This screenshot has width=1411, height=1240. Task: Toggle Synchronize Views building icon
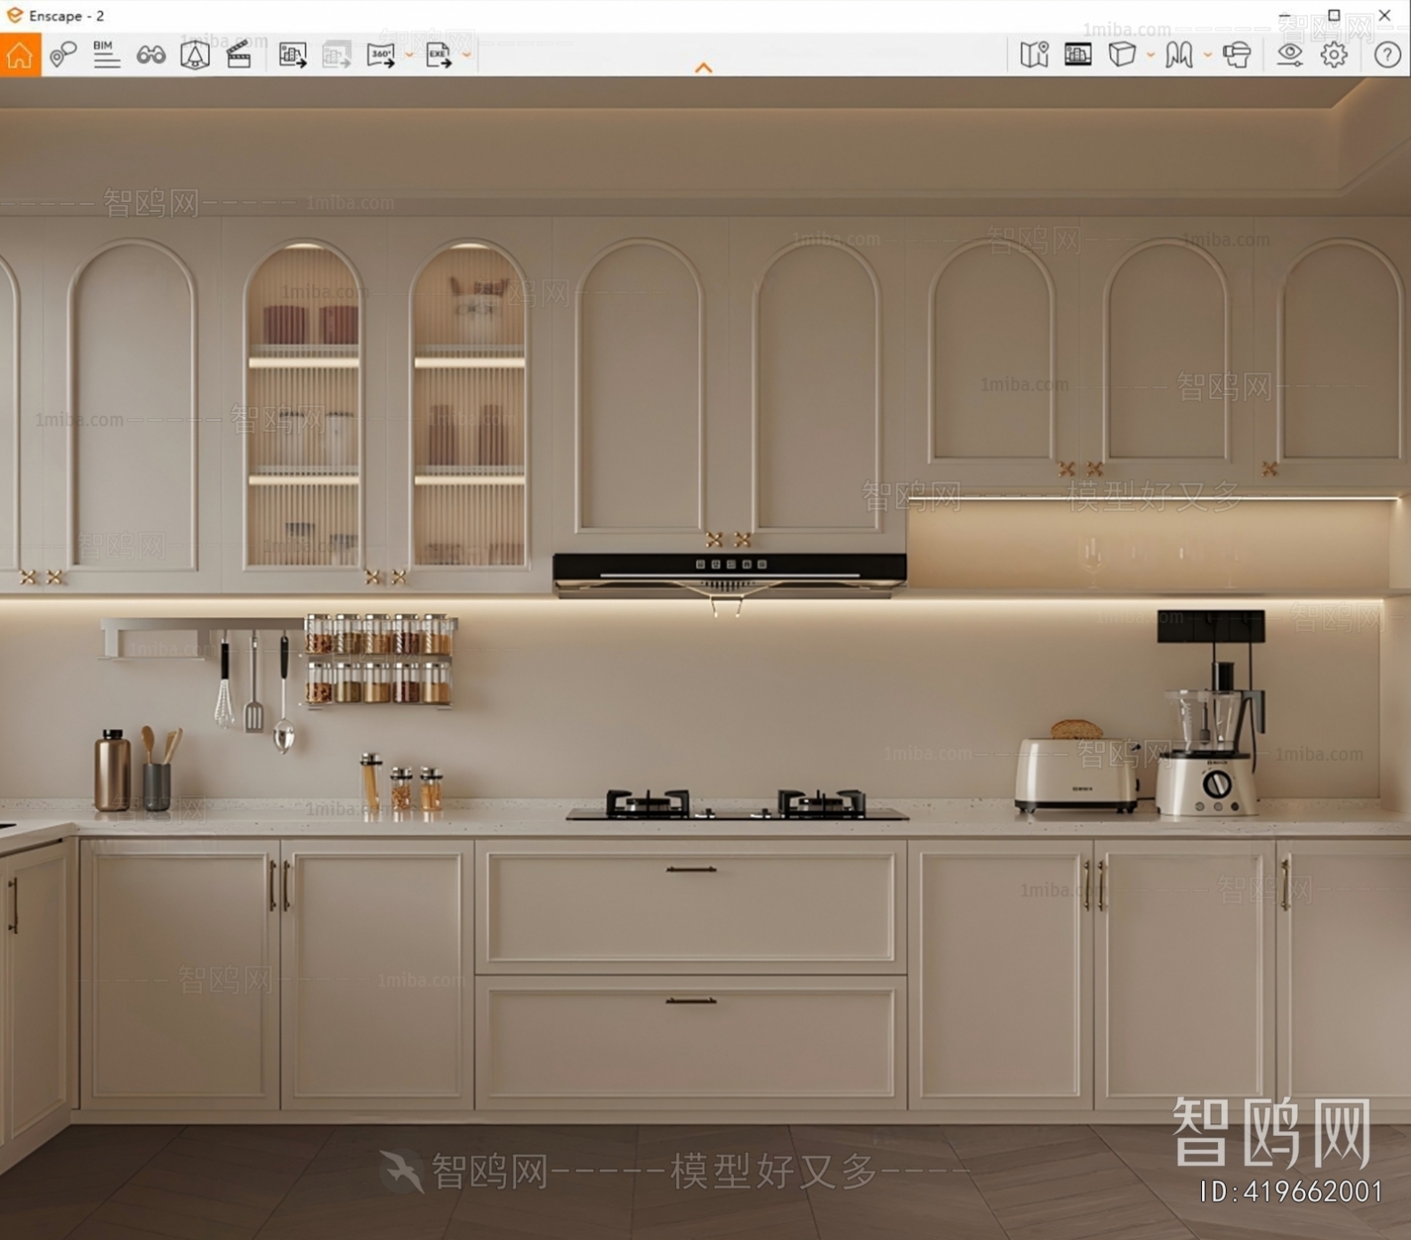(1078, 55)
